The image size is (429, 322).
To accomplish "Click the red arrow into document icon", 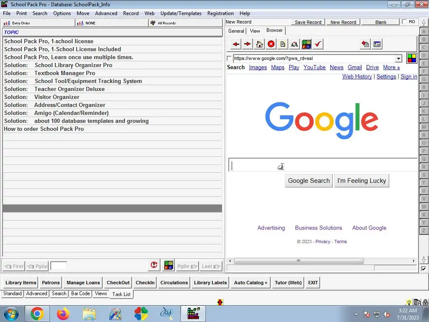I will 365,44.
